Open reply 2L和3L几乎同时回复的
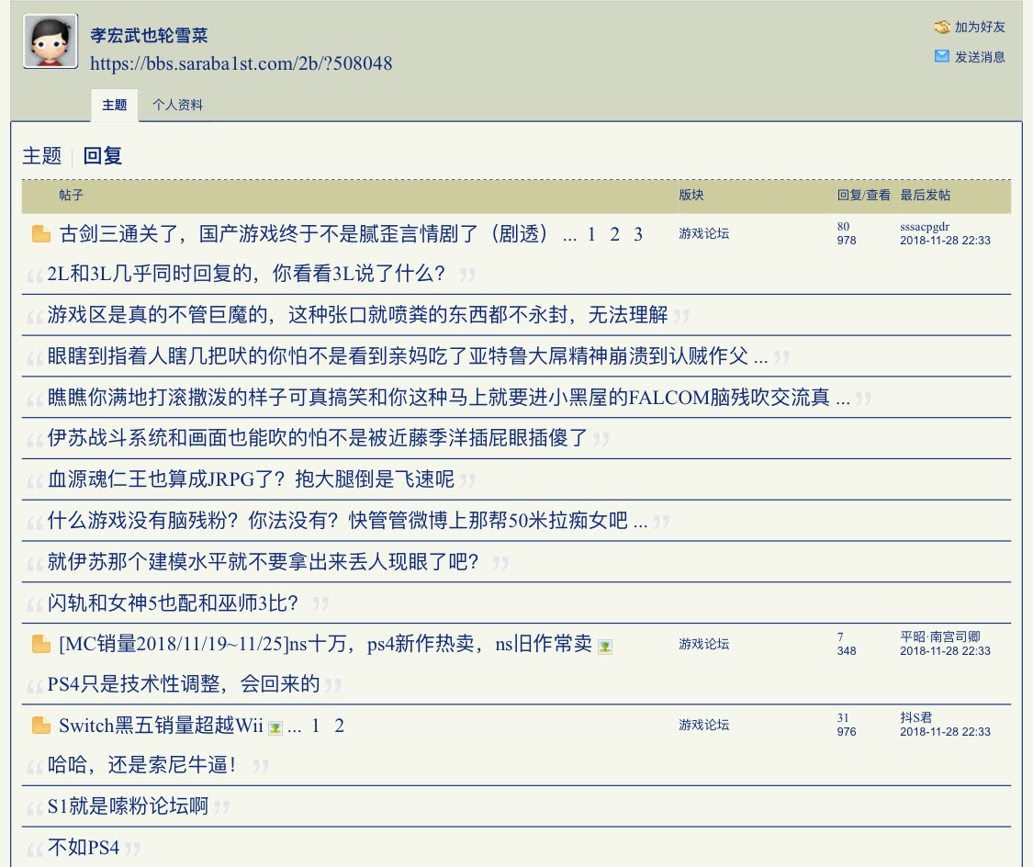Image resolution: width=1033 pixels, height=867 pixels. pos(246,274)
